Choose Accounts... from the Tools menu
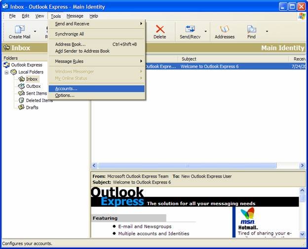The width and height of the screenshot is (308, 249). 66,89
